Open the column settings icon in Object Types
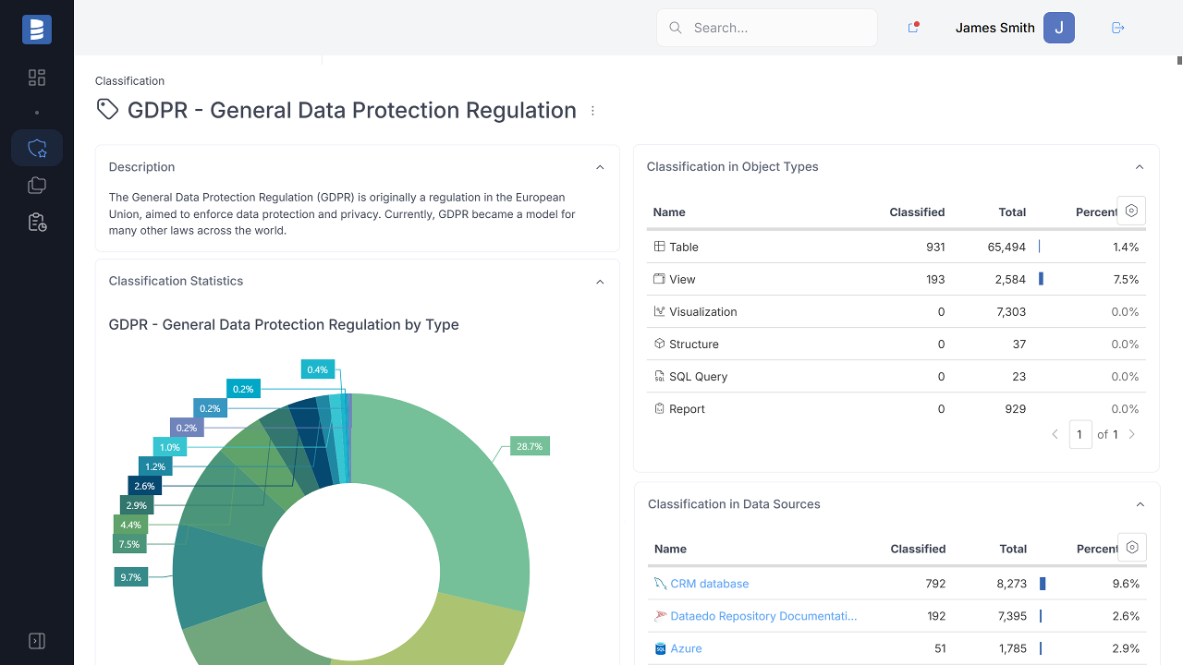Screen dimensions: 1183x665 click(x=1131, y=211)
